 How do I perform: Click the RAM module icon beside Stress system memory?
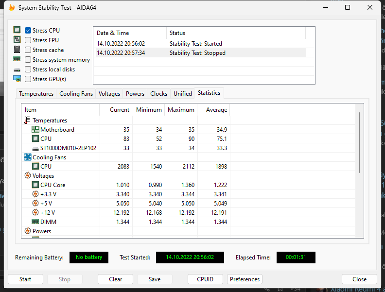tap(17, 59)
